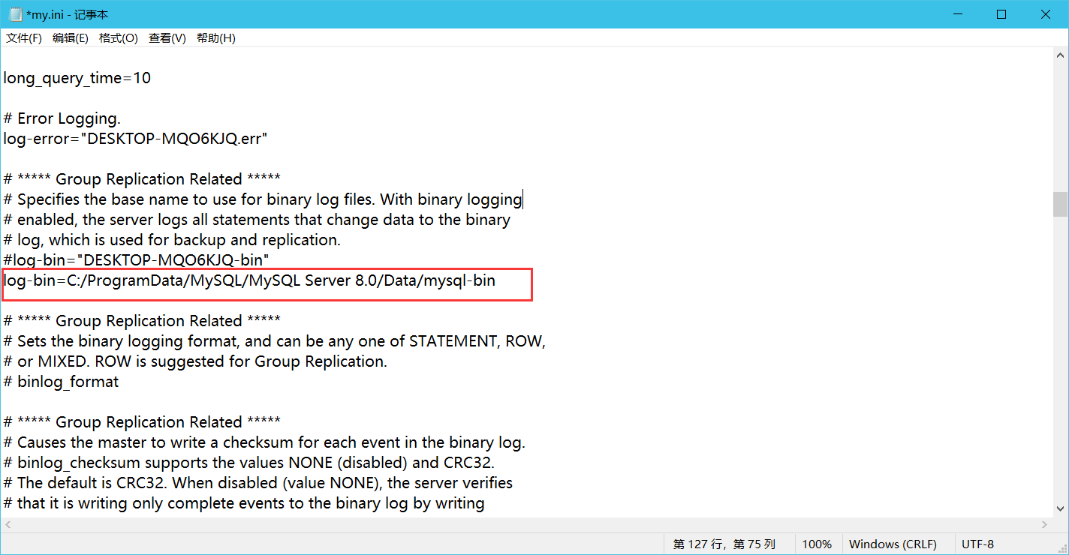The image size is (1069, 555).
Task: Minimize the Notepad window
Action: point(958,14)
